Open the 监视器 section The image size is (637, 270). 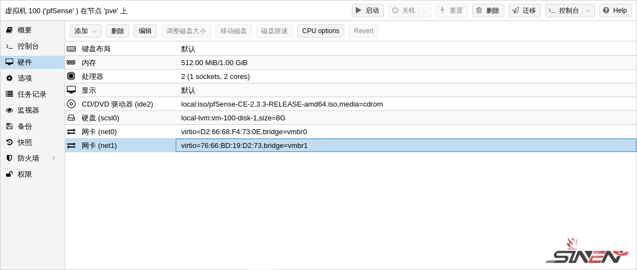click(33, 110)
